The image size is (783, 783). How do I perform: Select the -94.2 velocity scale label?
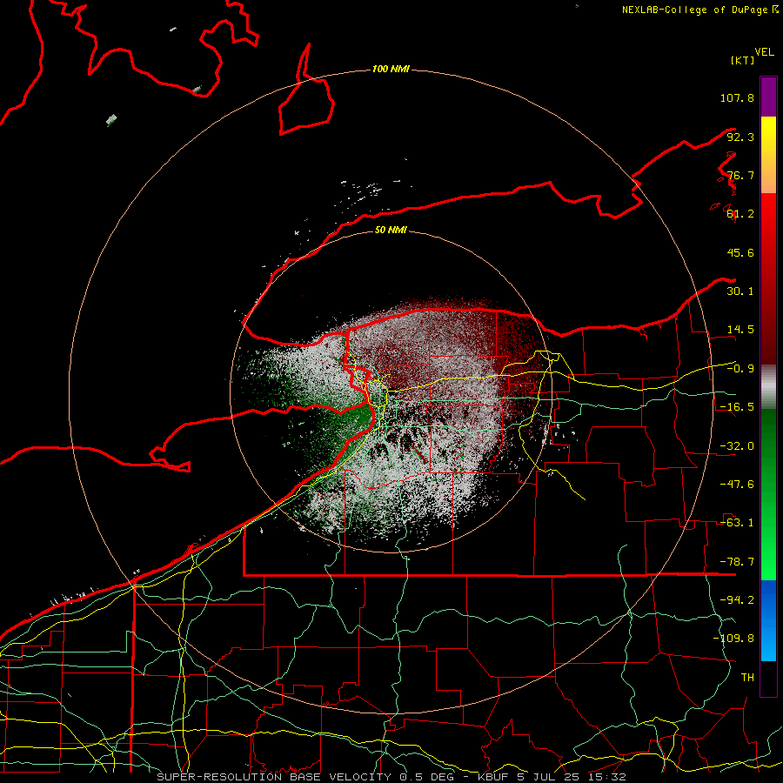[x=737, y=600]
